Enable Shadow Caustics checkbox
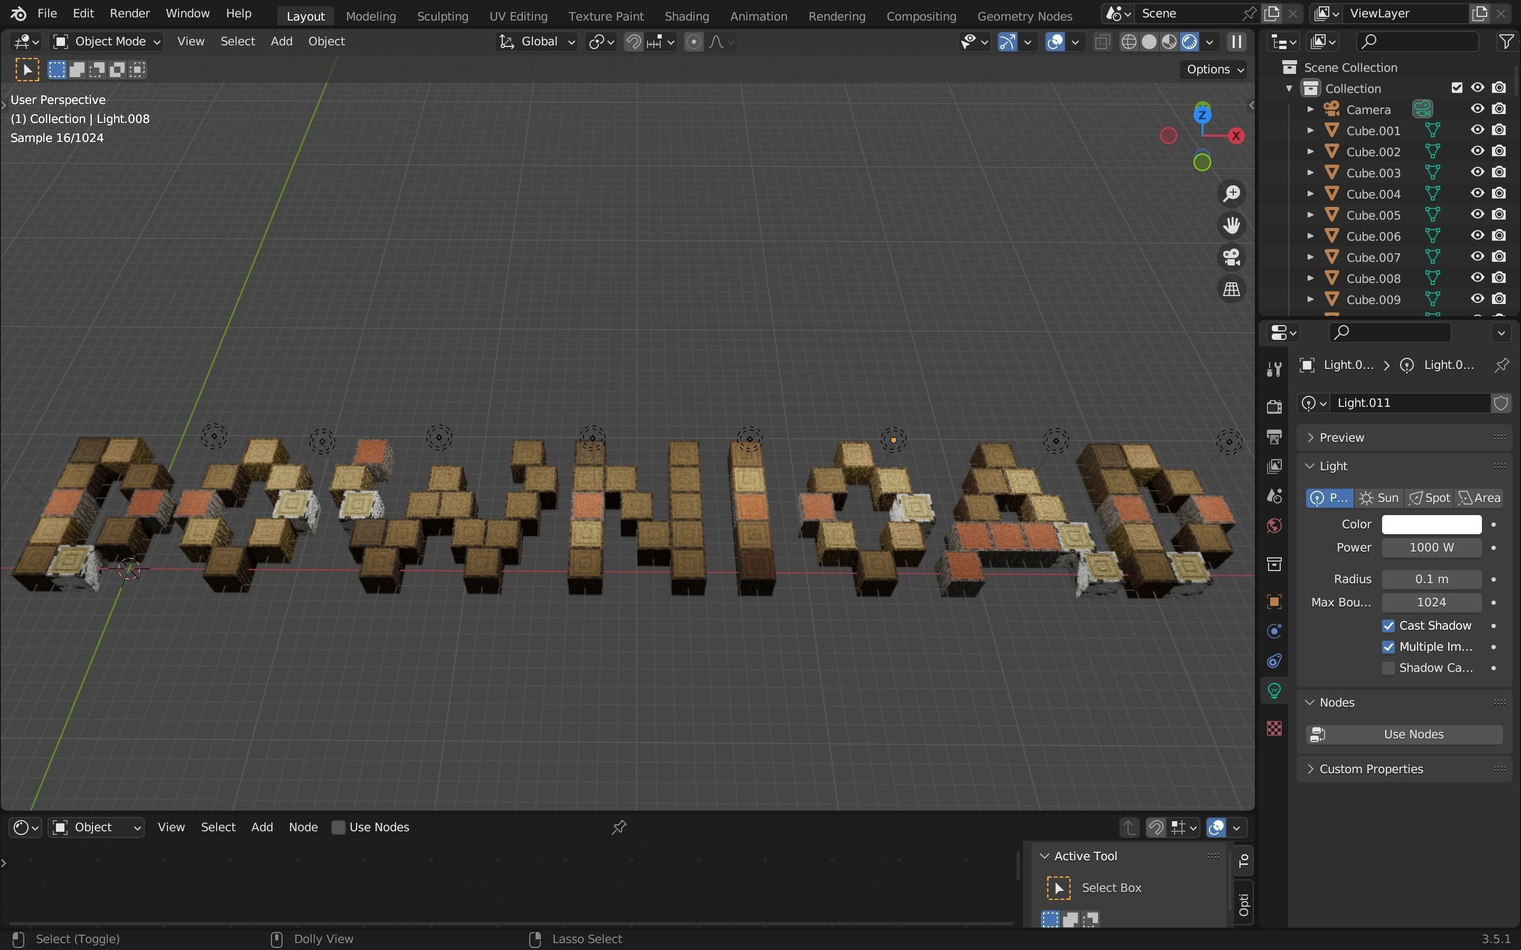The image size is (1521, 950). [x=1388, y=668]
